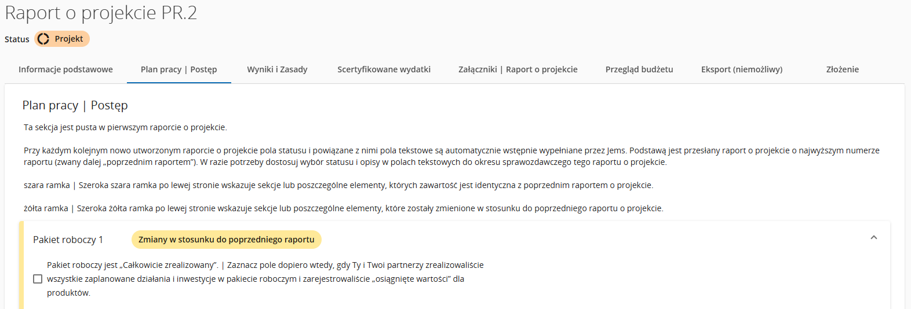The image size is (911, 309).
Task: Click the żółta ramka explanation line
Action: (343, 208)
